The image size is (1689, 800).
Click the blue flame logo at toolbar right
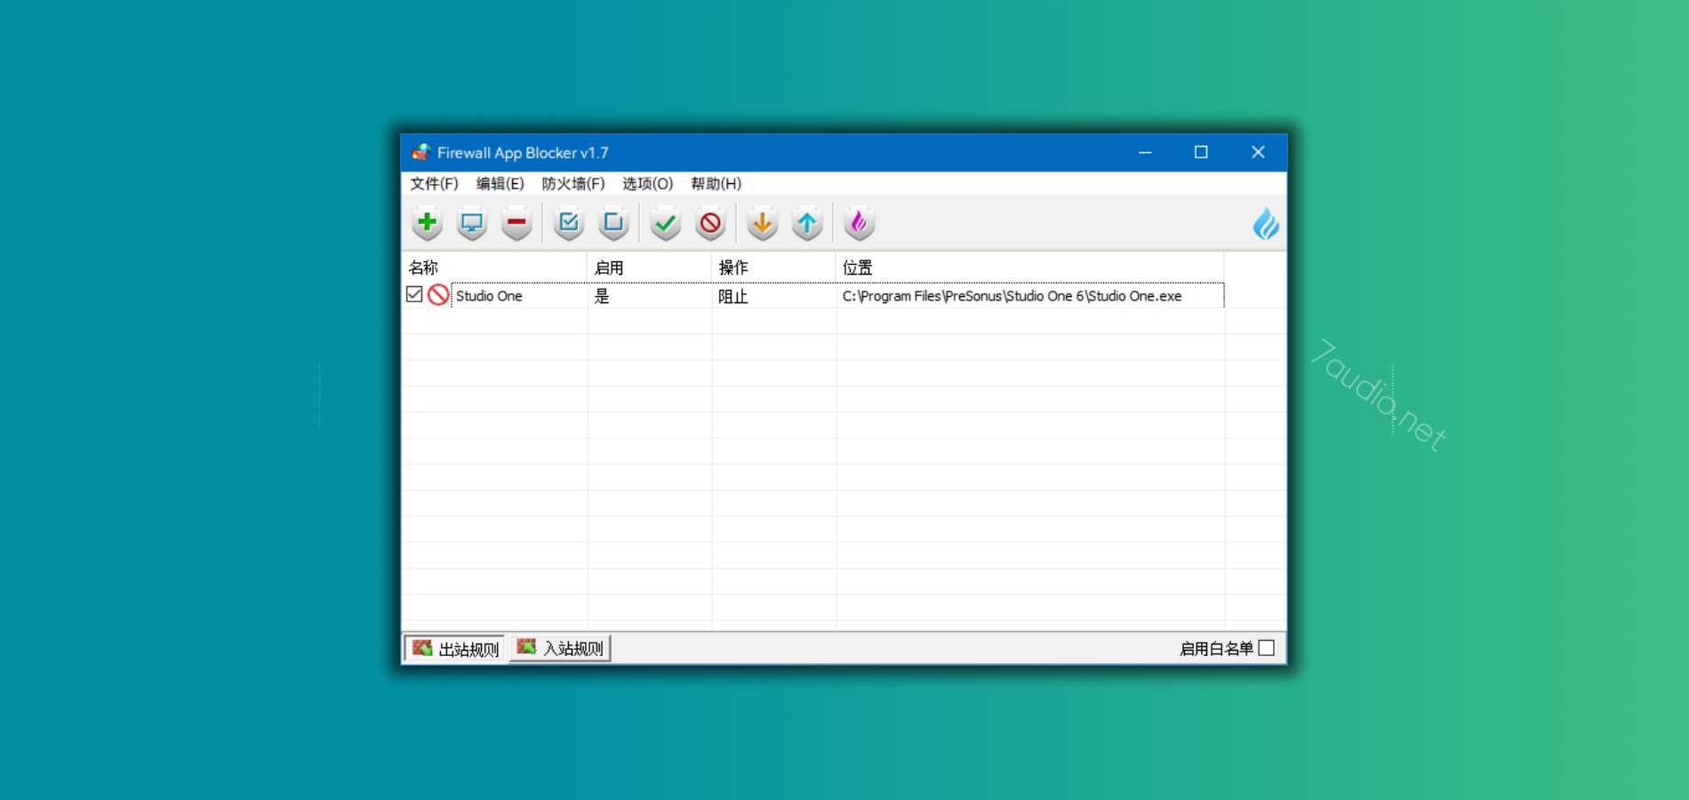point(1266,224)
